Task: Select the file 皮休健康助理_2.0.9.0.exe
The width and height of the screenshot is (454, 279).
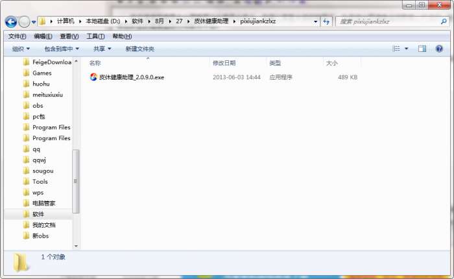Action: pos(132,77)
